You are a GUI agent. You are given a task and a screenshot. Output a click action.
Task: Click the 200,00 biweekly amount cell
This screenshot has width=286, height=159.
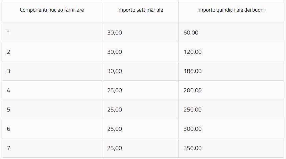point(192,90)
